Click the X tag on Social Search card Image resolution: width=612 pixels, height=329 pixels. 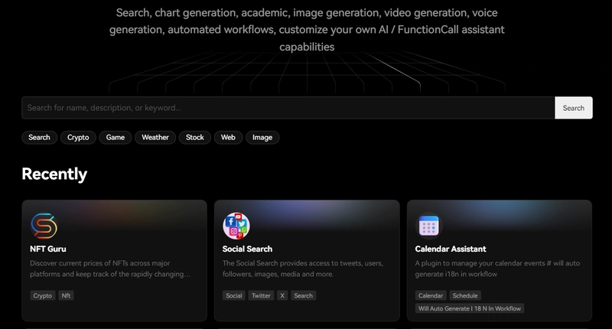click(282, 295)
